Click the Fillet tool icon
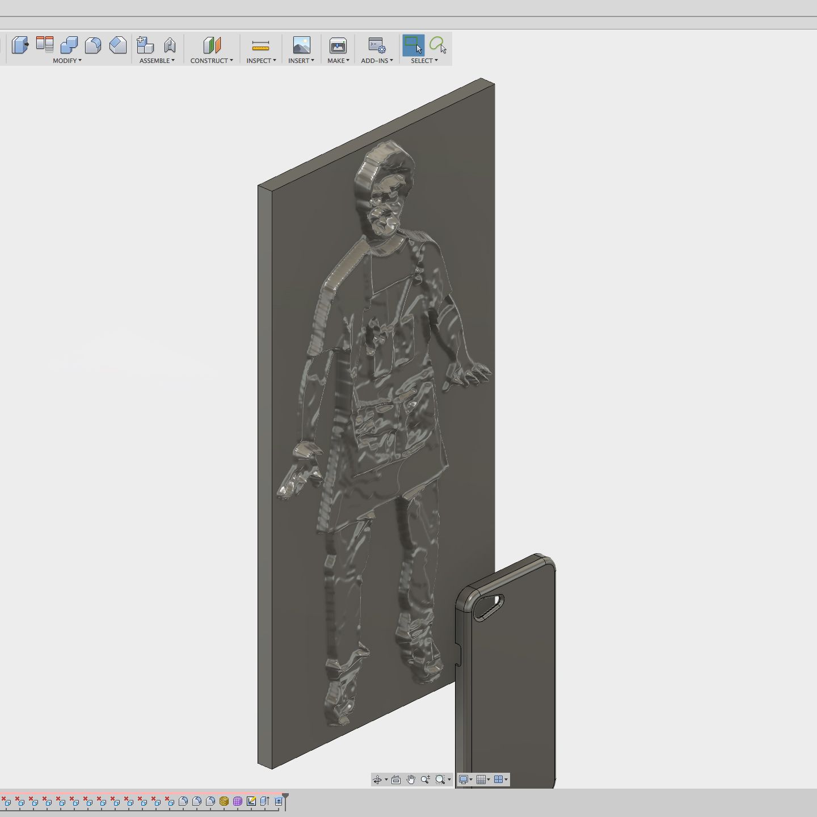 [93, 45]
